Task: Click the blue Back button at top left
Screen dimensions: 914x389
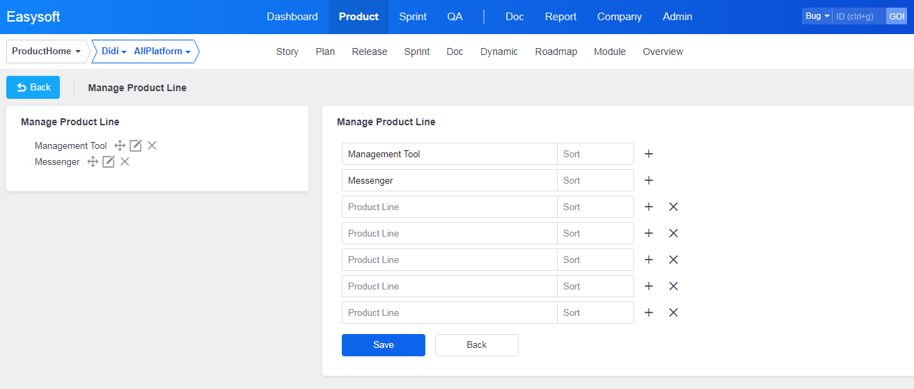Action: pyautogui.click(x=33, y=88)
